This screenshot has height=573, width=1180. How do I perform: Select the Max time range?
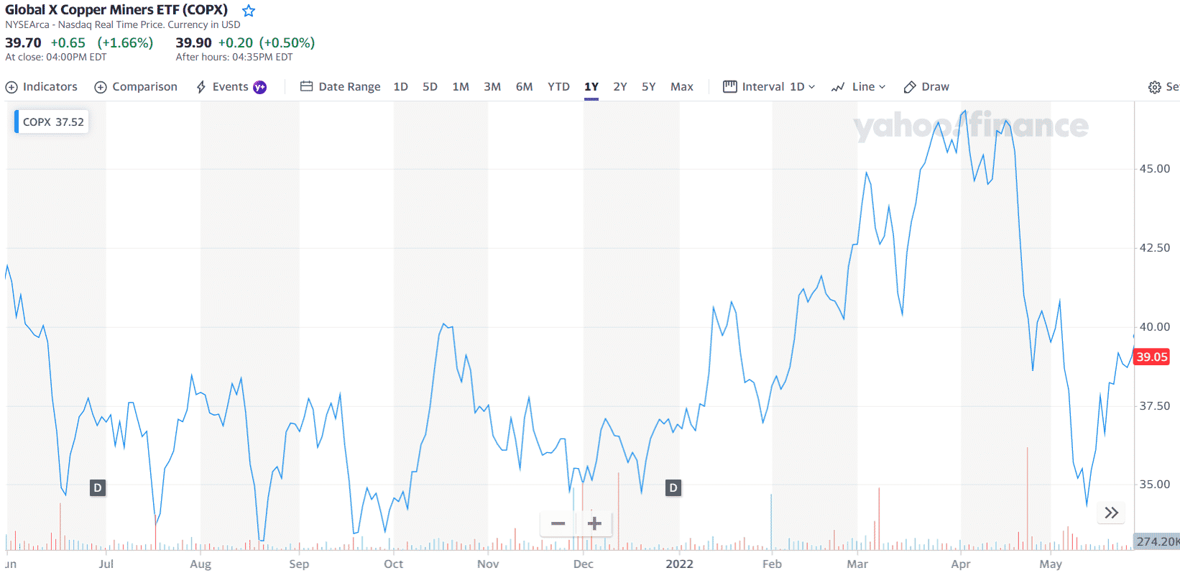682,87
